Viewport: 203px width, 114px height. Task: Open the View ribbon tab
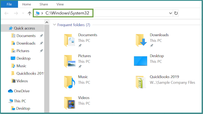[x=60, y=4]
